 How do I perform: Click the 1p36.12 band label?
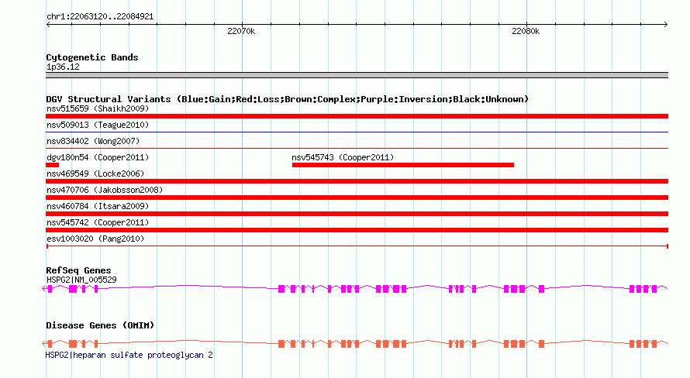63,67
